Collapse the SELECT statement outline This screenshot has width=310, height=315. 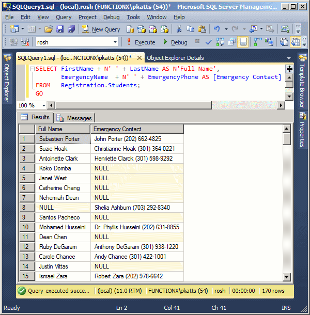click(32, 69)
